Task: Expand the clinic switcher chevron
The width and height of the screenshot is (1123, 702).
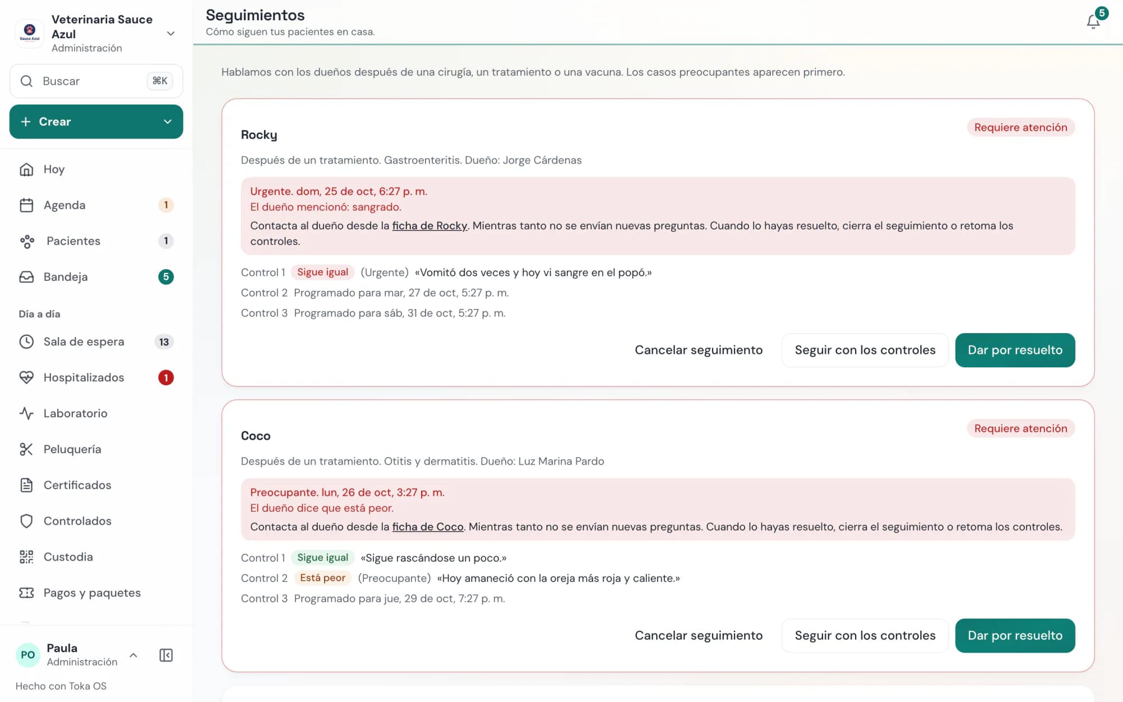Action: (x=171, y=34)
